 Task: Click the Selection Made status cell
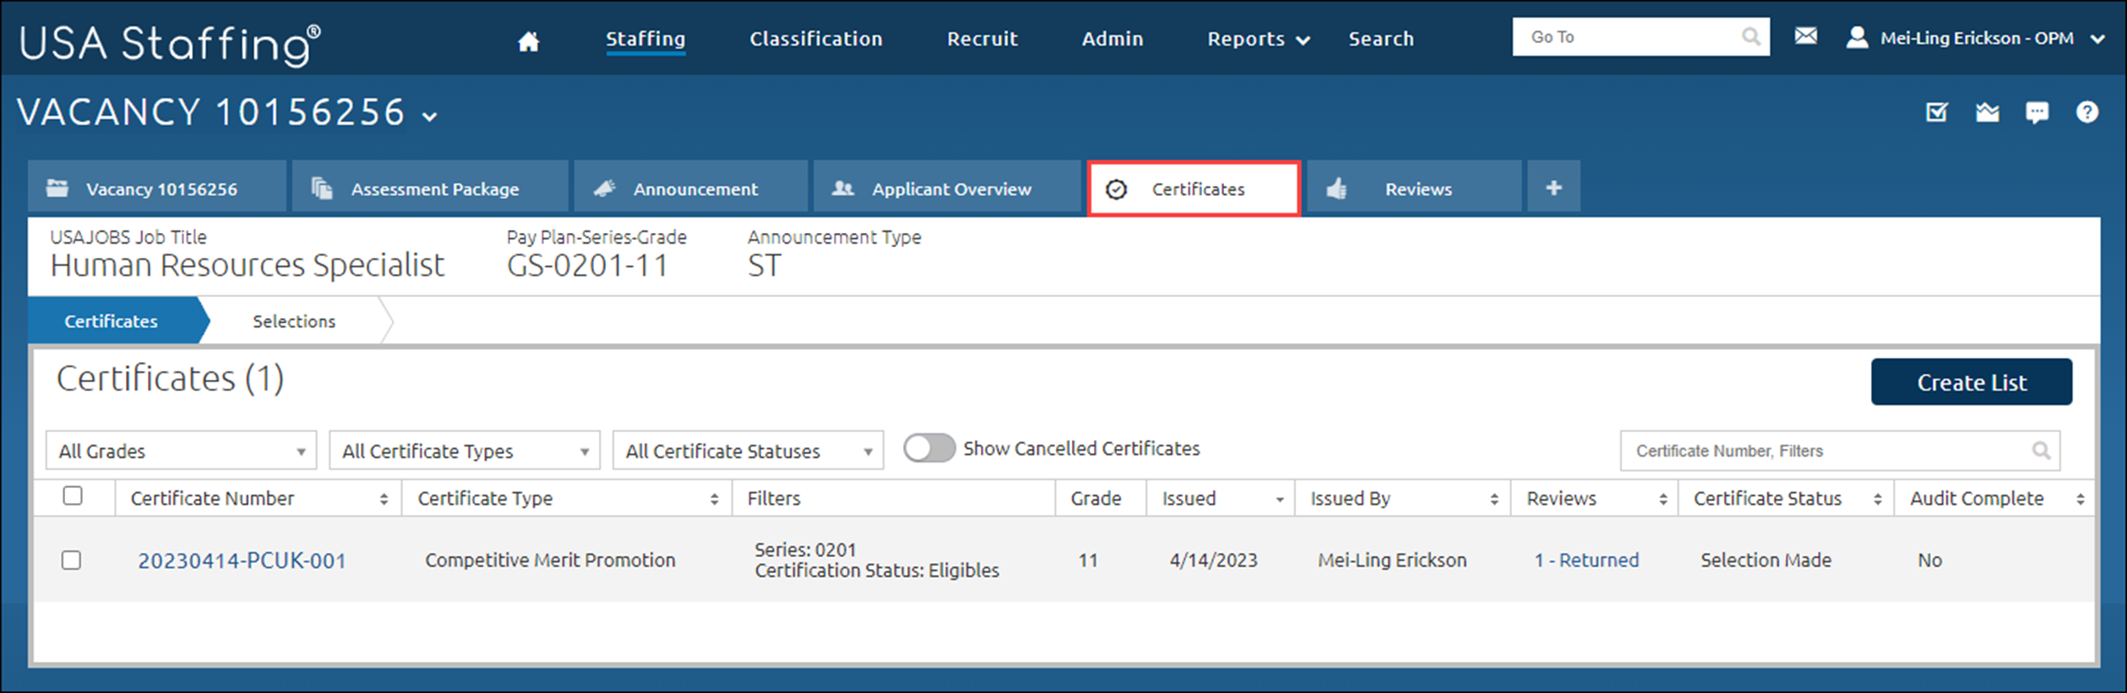(1765, 560)
